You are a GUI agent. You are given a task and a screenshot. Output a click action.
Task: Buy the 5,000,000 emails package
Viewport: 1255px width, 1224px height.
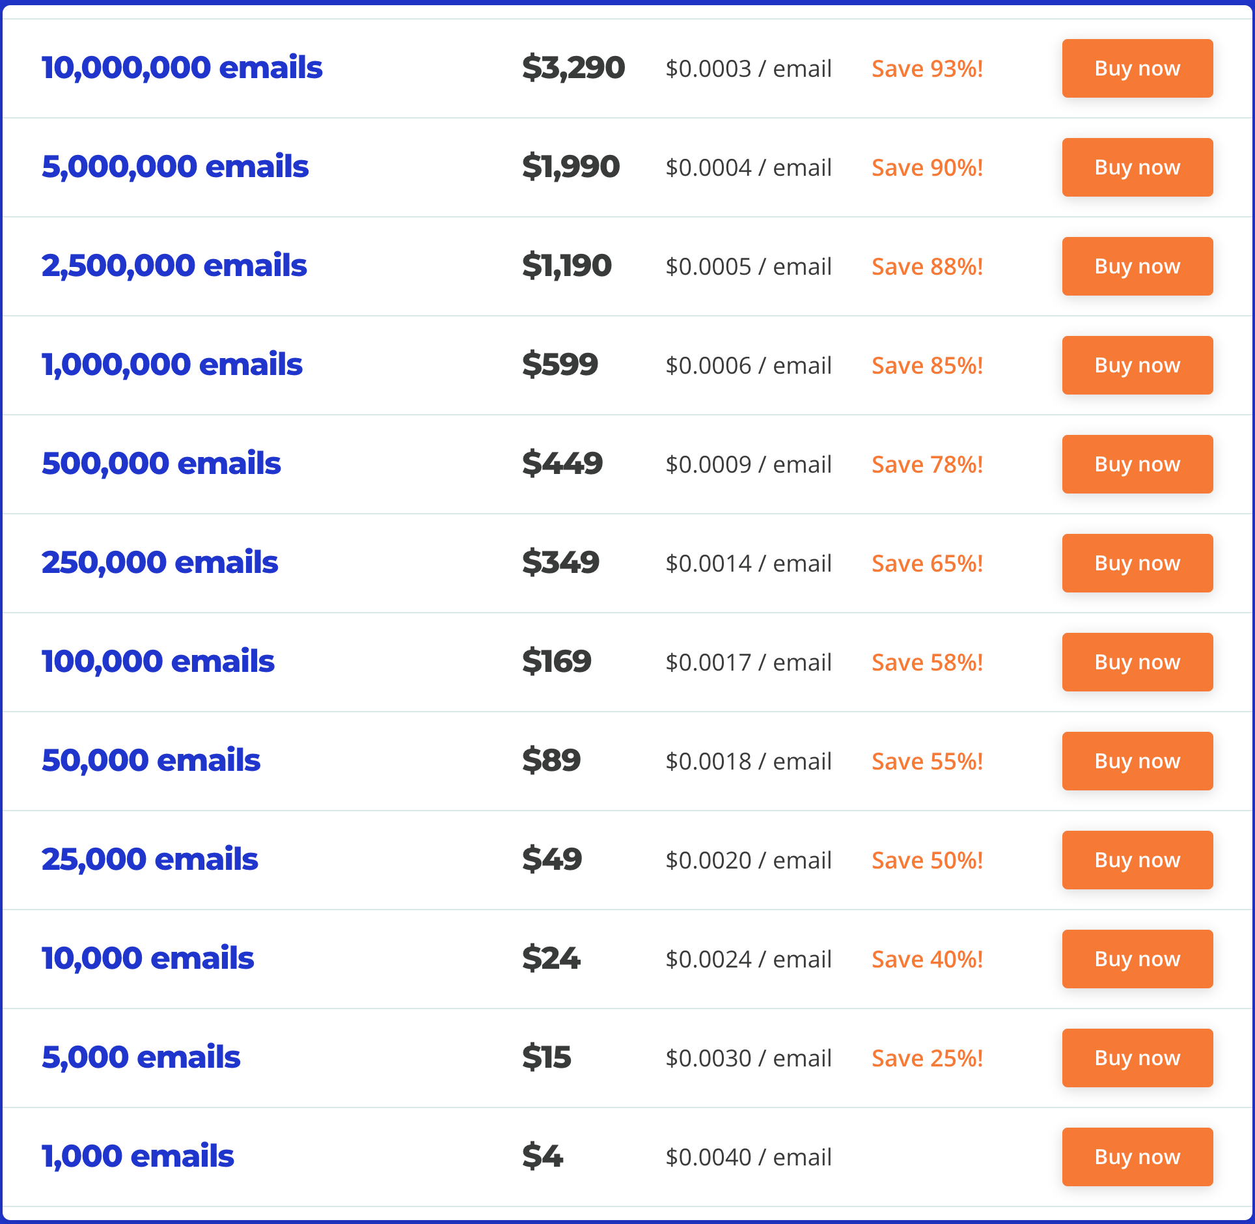tap(1137, 167)
